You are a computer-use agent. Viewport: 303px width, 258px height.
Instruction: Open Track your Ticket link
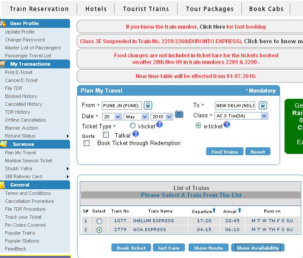pos(23,217)
